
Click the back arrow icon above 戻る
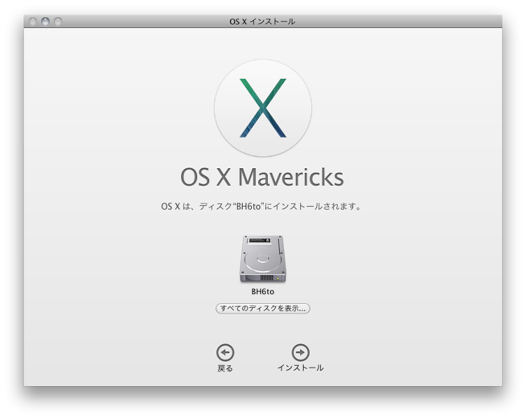coord(225,353)
